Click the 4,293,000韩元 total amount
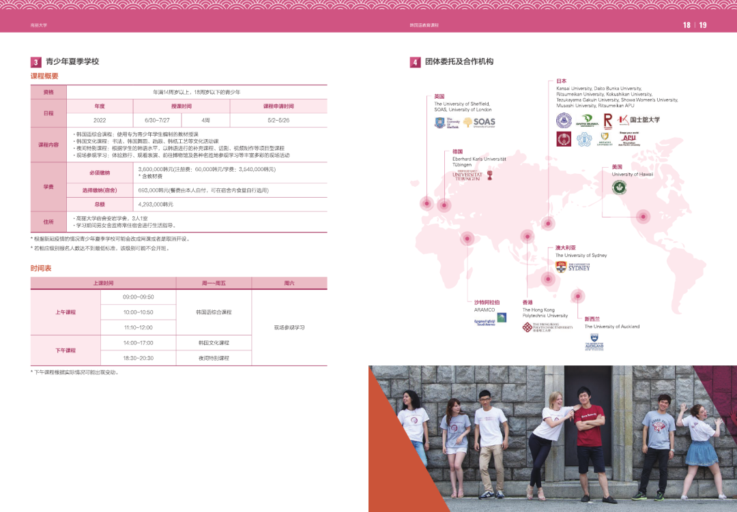The image size is (737, 512). [156, 205]
